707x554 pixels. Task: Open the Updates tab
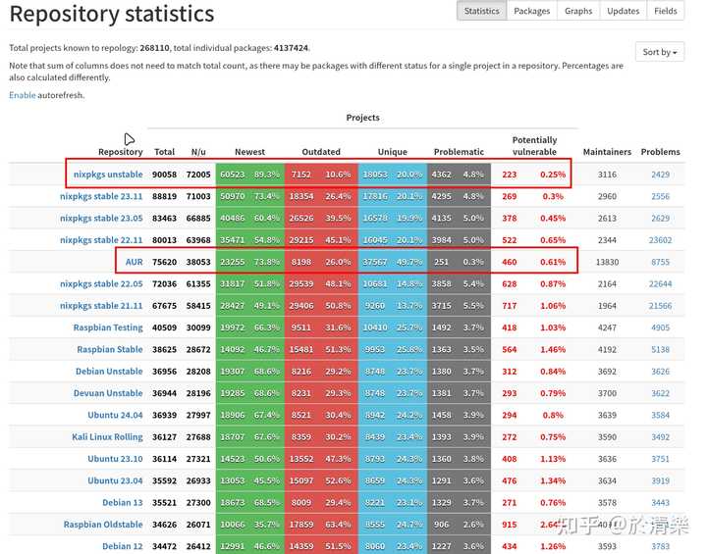click(624, 11)
